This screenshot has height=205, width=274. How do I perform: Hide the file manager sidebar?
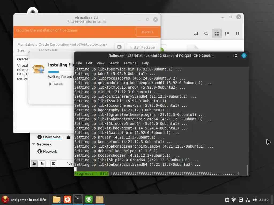point(54,164)
